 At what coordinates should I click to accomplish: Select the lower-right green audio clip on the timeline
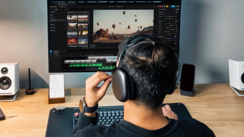[107, 67]
